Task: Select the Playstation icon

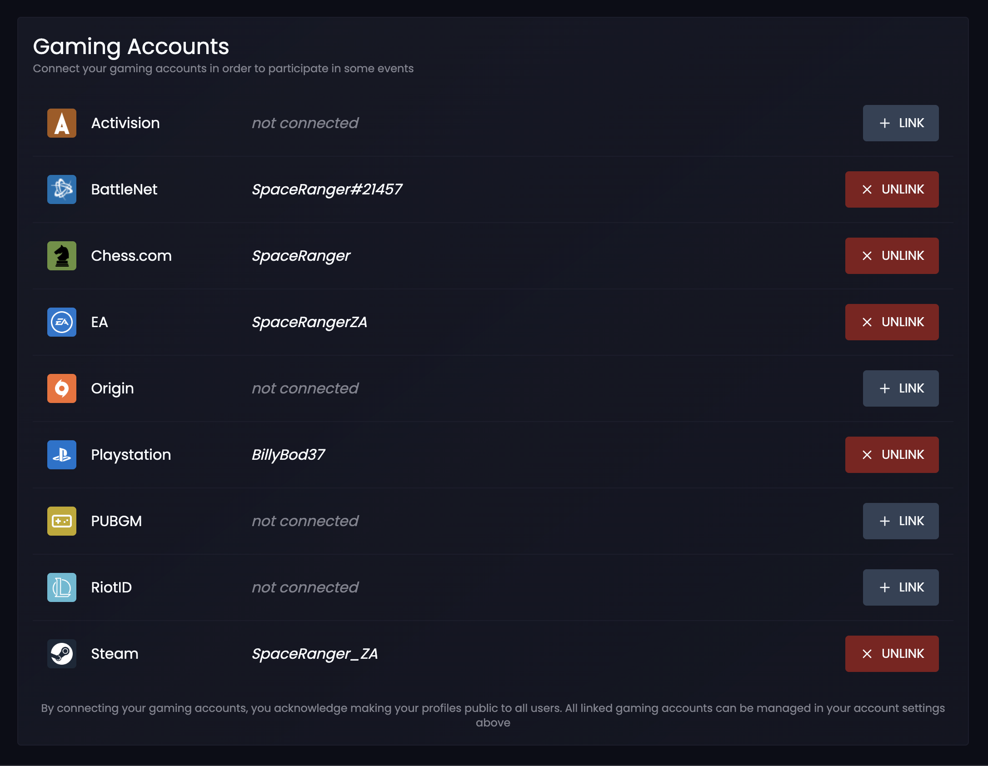Action: click(62, 455)
